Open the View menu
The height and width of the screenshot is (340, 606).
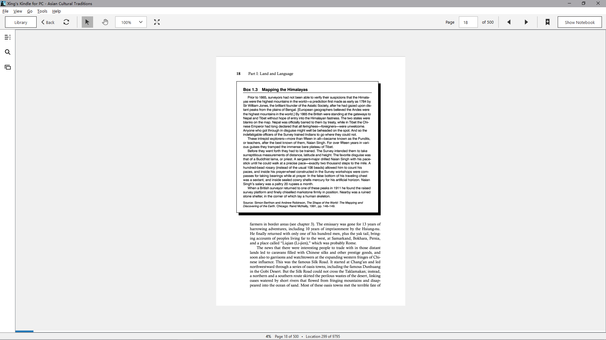click(18, 11)
